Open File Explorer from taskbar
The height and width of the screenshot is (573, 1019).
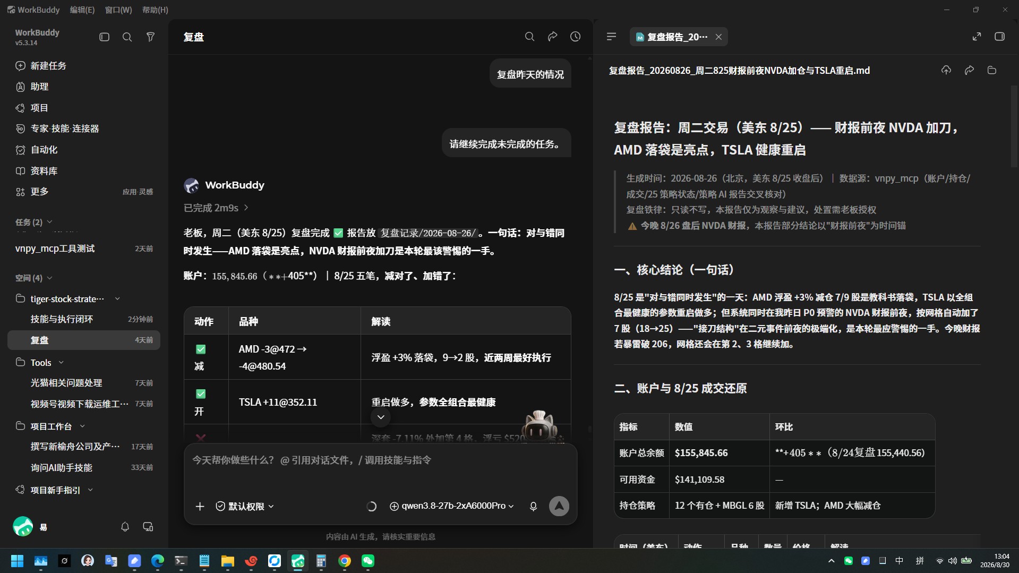click(x=228, y=561)
